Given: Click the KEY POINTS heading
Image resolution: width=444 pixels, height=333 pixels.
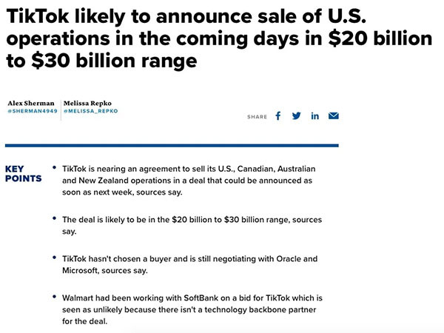Looking at the screenshot, I should (24, 173).
